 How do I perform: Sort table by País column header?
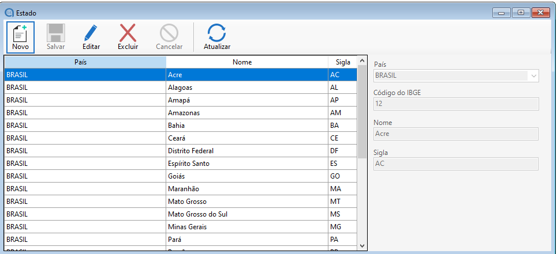pos(84,62)
